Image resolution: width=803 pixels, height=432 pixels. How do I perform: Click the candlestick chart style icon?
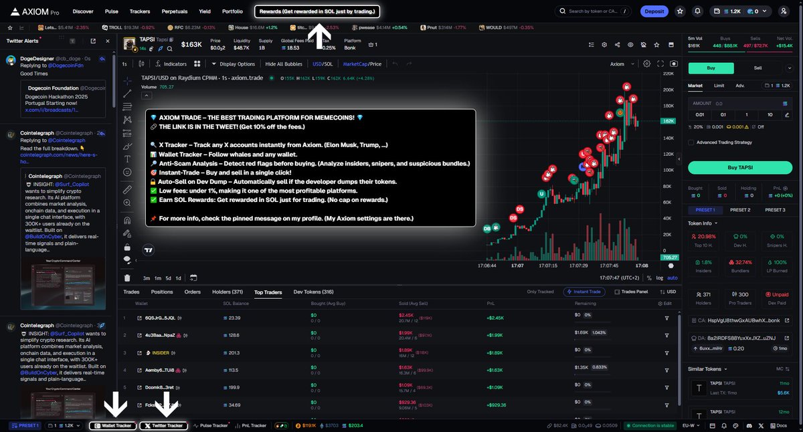tap(140, 64)
